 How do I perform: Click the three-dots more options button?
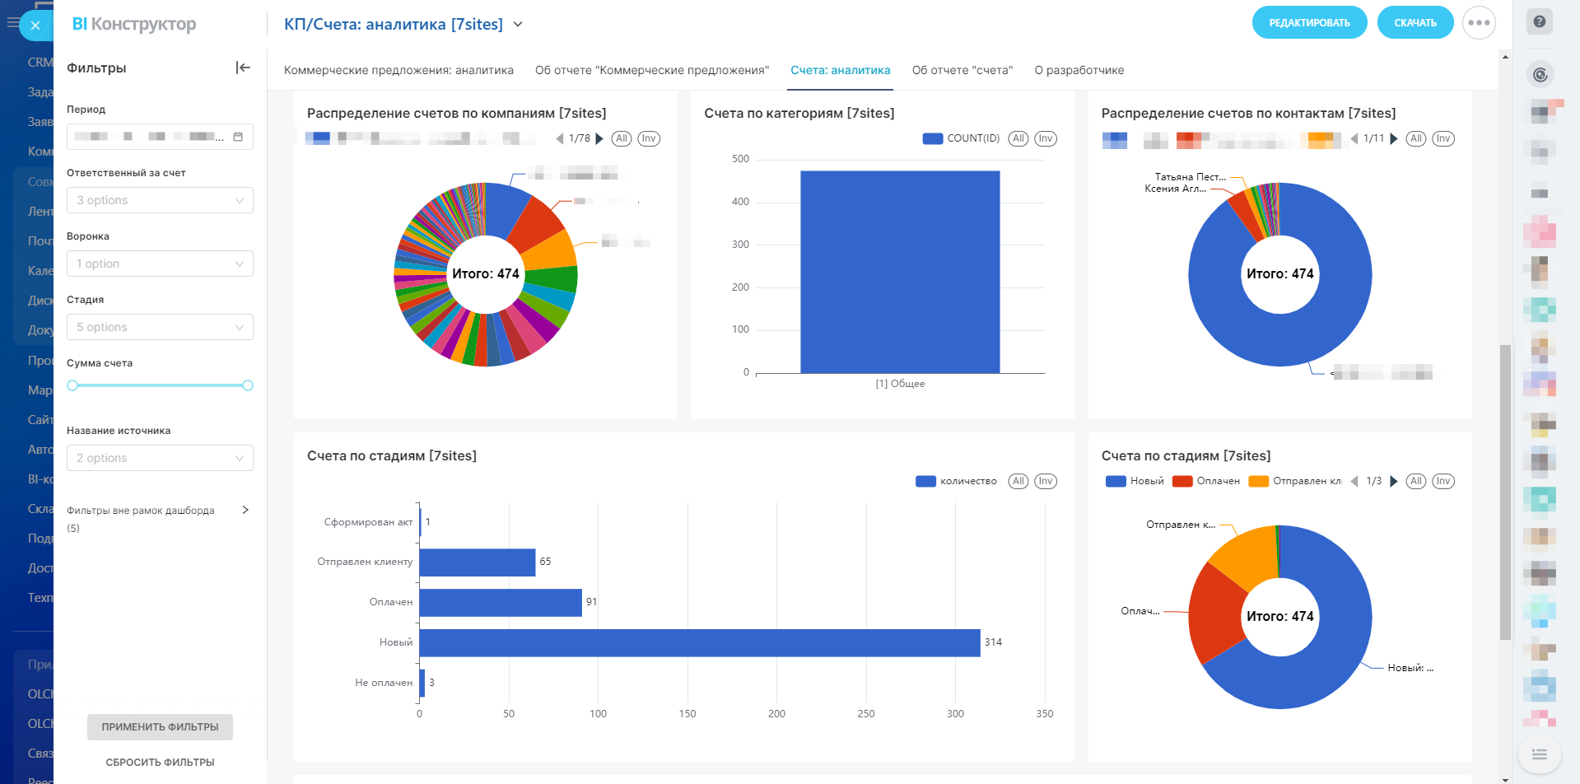(x=1478, y=23)
